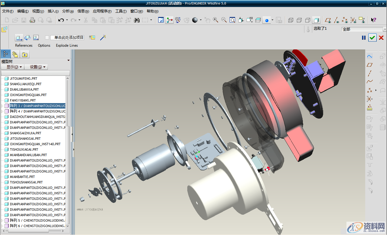Open the 显示(O) dropdown in model tree
This screenshot has height=235, width=387.
(12, 67)
